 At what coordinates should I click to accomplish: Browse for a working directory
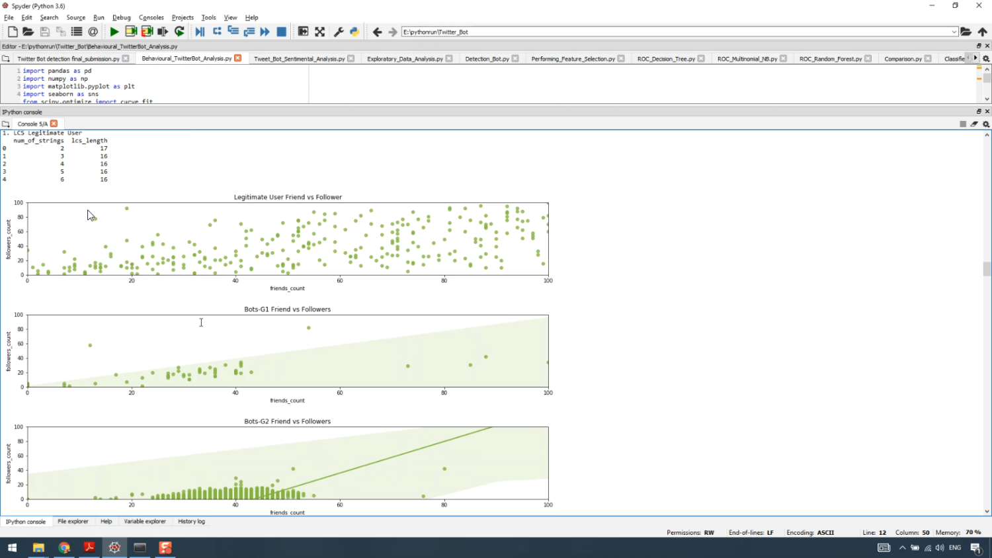[966, 32]
